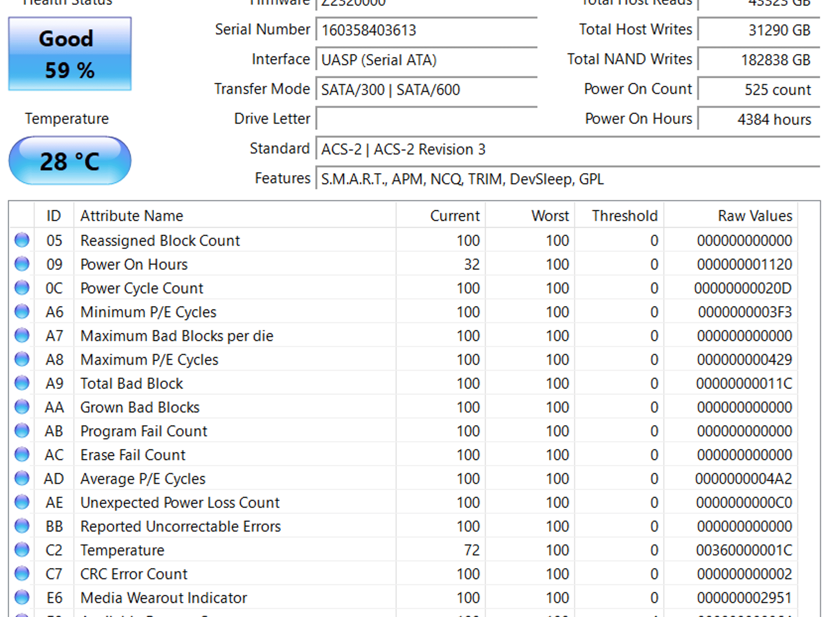The width and height of the screenshot is (822, 617).
Task: Select the Reassigned Block Count attribute name
Action: [x=160, y=240]
